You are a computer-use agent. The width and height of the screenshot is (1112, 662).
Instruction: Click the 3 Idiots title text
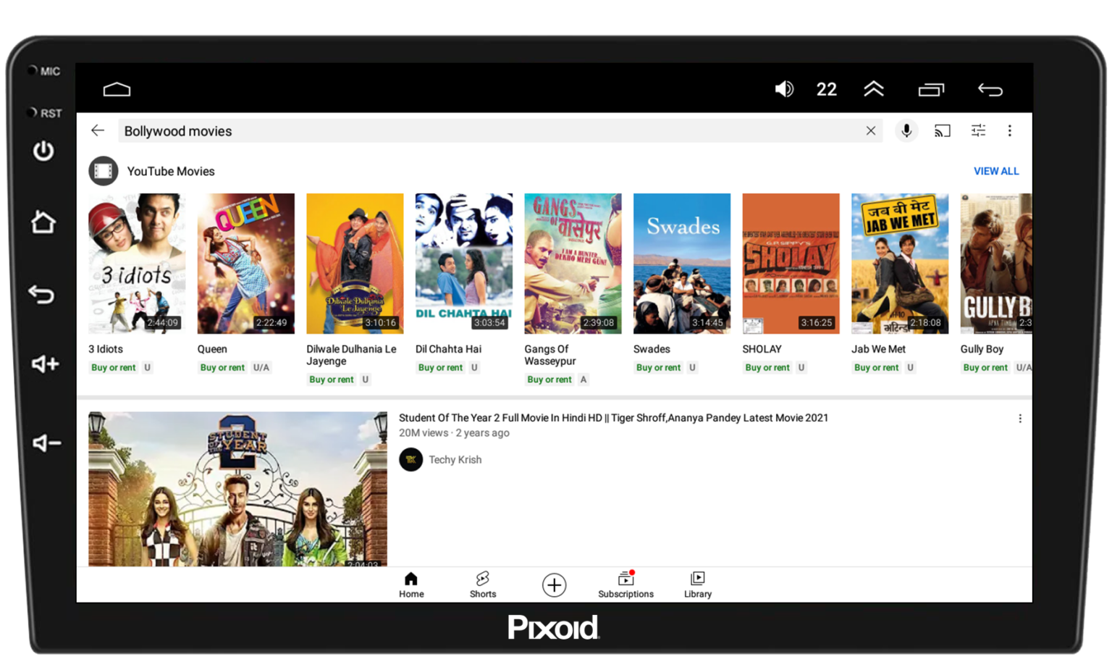point(106,349)
